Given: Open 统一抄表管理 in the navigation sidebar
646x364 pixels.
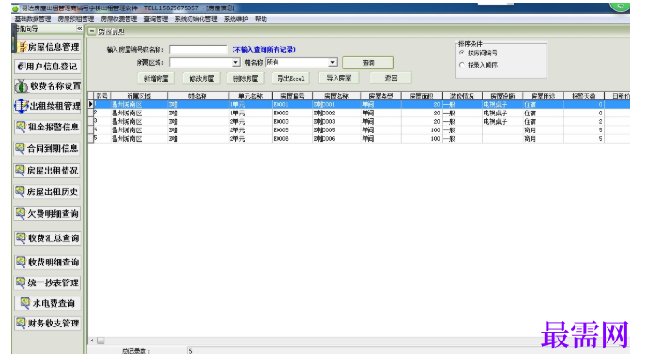Looking at the screenshot, I should pos(48,282).
